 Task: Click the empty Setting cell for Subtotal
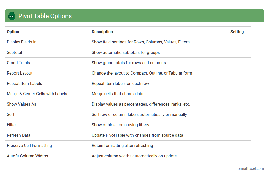click(240, 52)
